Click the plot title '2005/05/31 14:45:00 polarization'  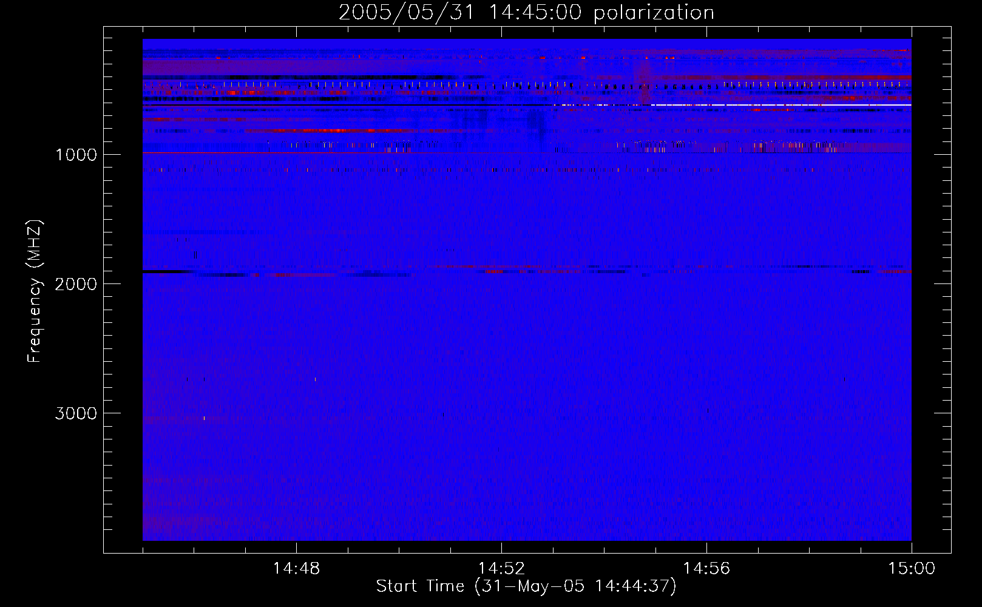(526, 13)
